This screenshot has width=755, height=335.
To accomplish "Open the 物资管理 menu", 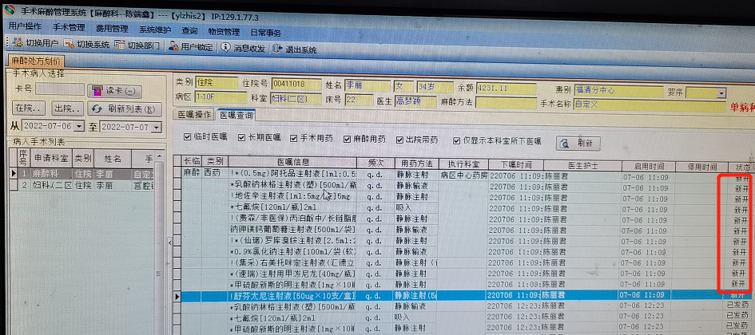I will (224, 32).
